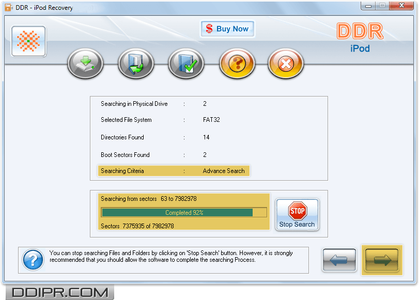419x300 pixels.
Task: Go forward with the highlighted right arrow button
Action: point(382,260)
